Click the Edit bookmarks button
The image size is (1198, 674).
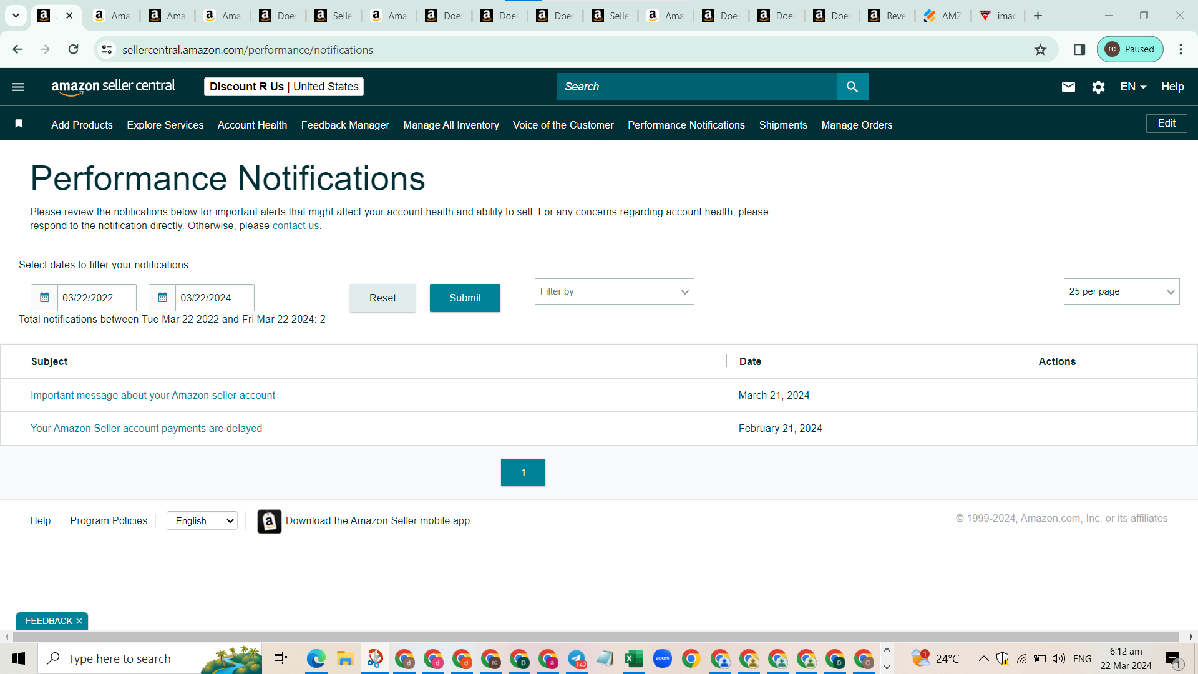tap(1166, 124)
